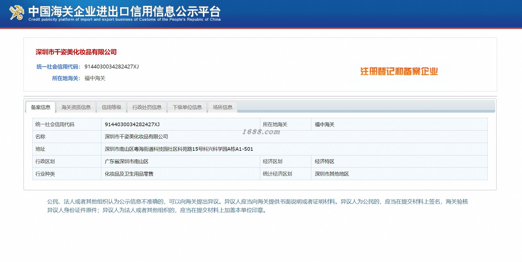Viewport: 522px width, 262px height.
Task: Click the 行业种类 label
Action: point(45,174)
